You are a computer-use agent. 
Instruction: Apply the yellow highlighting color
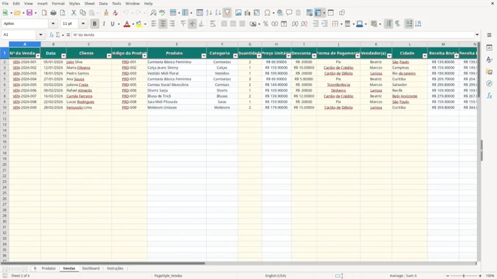pyautogui.click(x=139, y=24)
